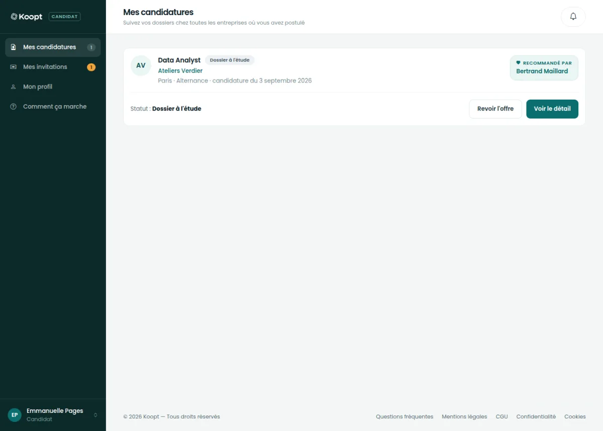This screenshot has height=431, width=603.
Task: Click the orange invitations count badge
Action: pos(91,67)
